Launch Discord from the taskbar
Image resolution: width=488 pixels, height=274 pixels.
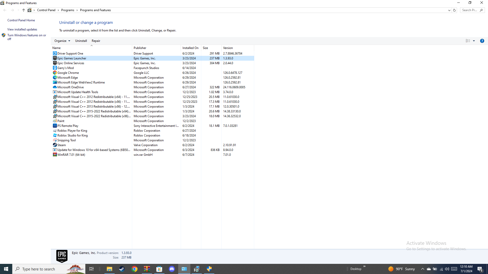[172, 269]
